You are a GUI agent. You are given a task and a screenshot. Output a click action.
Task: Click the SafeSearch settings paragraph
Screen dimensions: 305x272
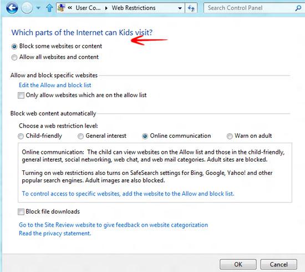pyautogui.click(x=147, y=177)
